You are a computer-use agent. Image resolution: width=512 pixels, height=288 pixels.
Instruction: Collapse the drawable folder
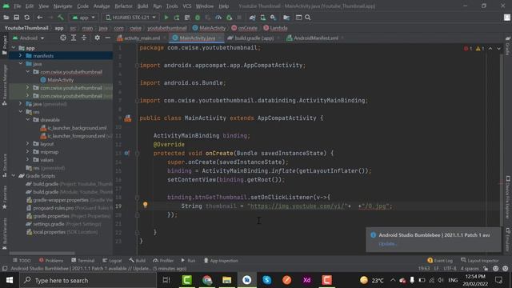(28, 120)
